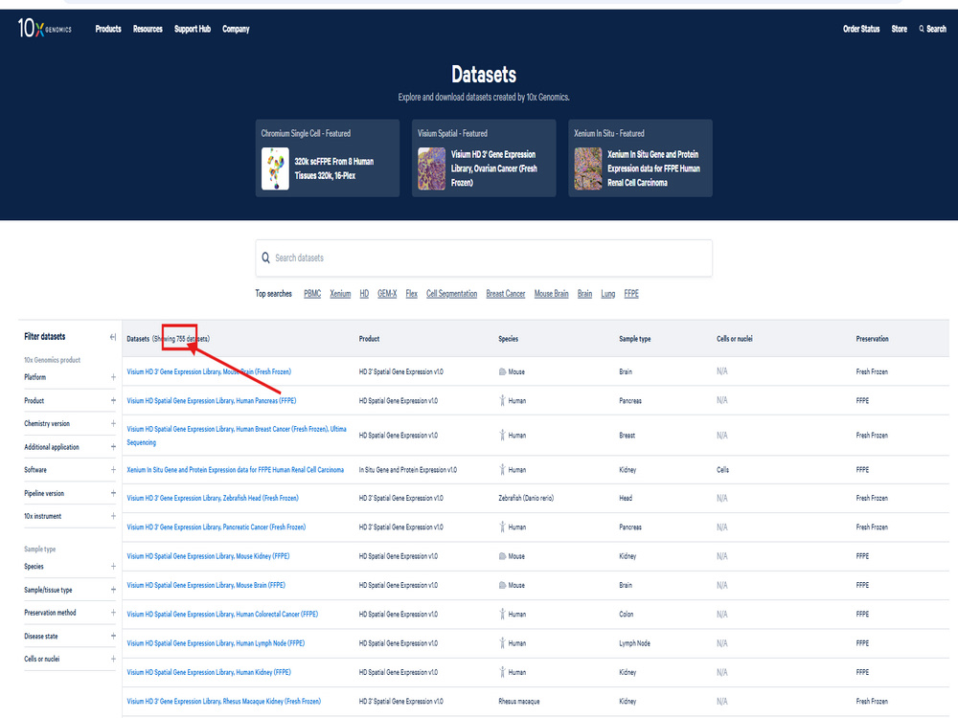The height and width of the screenshot is (718, 958).
Task: Select the HD top search
Action: tap(364, 294)
